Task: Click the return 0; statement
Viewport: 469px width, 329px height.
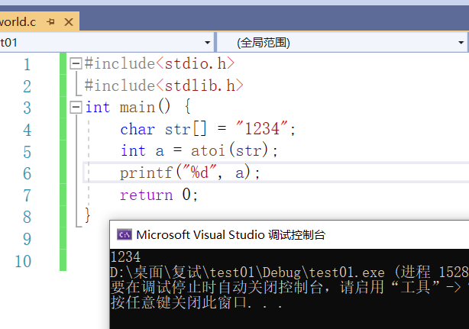Action: click(x=159, y=195)
